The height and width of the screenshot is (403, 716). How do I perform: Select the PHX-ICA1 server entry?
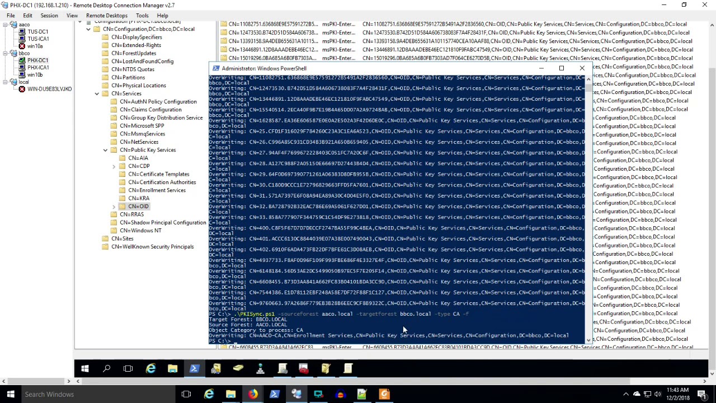(38, 67)
